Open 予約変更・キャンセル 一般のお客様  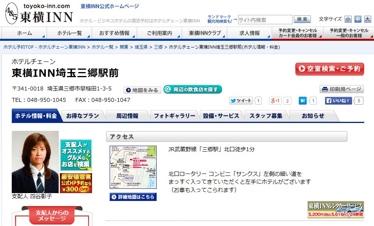[x=349, y=33]
